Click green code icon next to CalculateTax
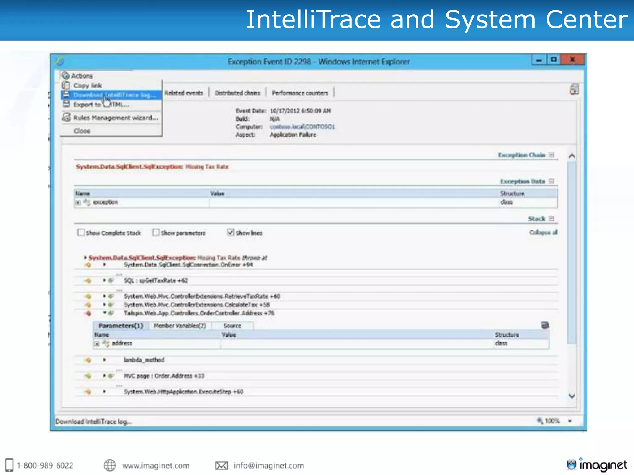Image resolution: width=634 pixels, height=475 pixels. [x=111, y=305]
